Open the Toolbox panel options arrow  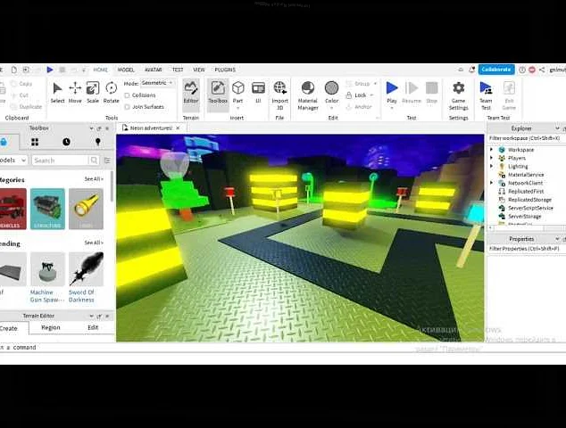(91, 128)
